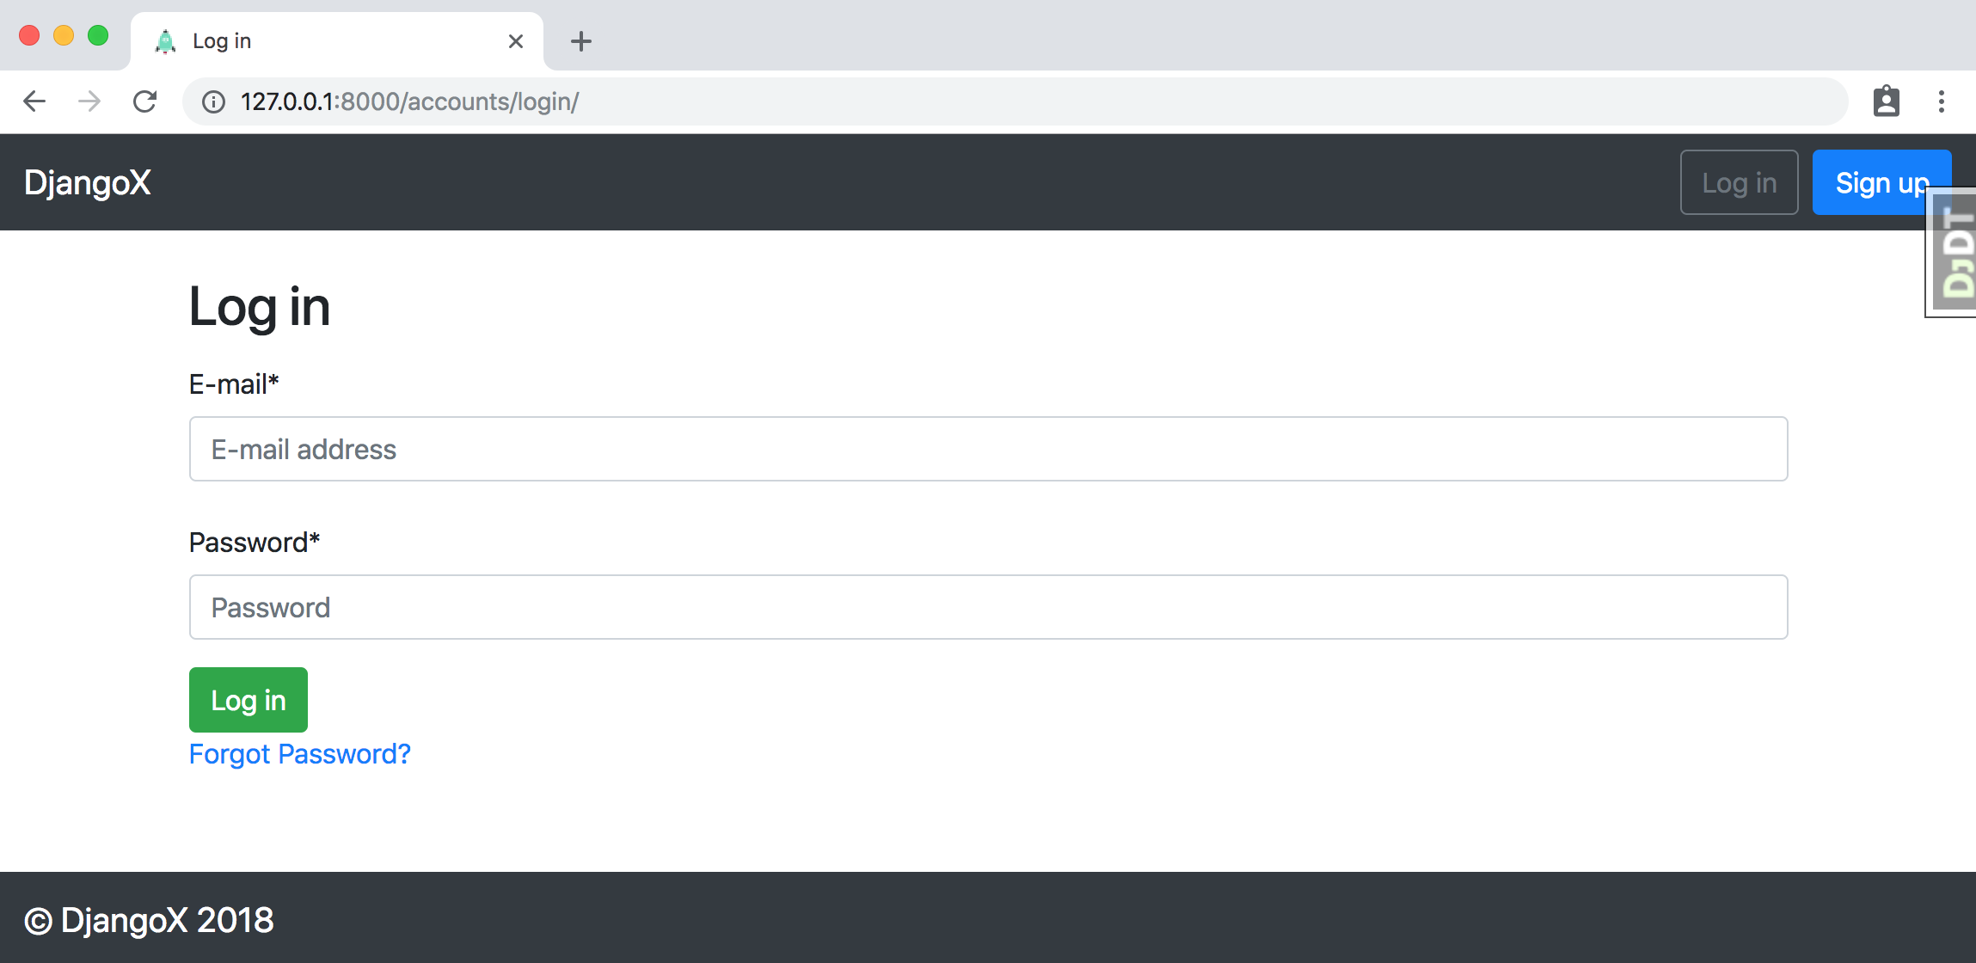Focus the Password input field
The width and height of the screenshot is (1976, 963).
989,607
